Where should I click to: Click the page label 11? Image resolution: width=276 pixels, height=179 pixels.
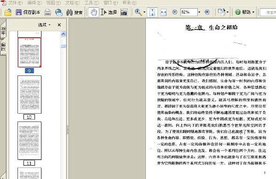(x=29, y=163)
